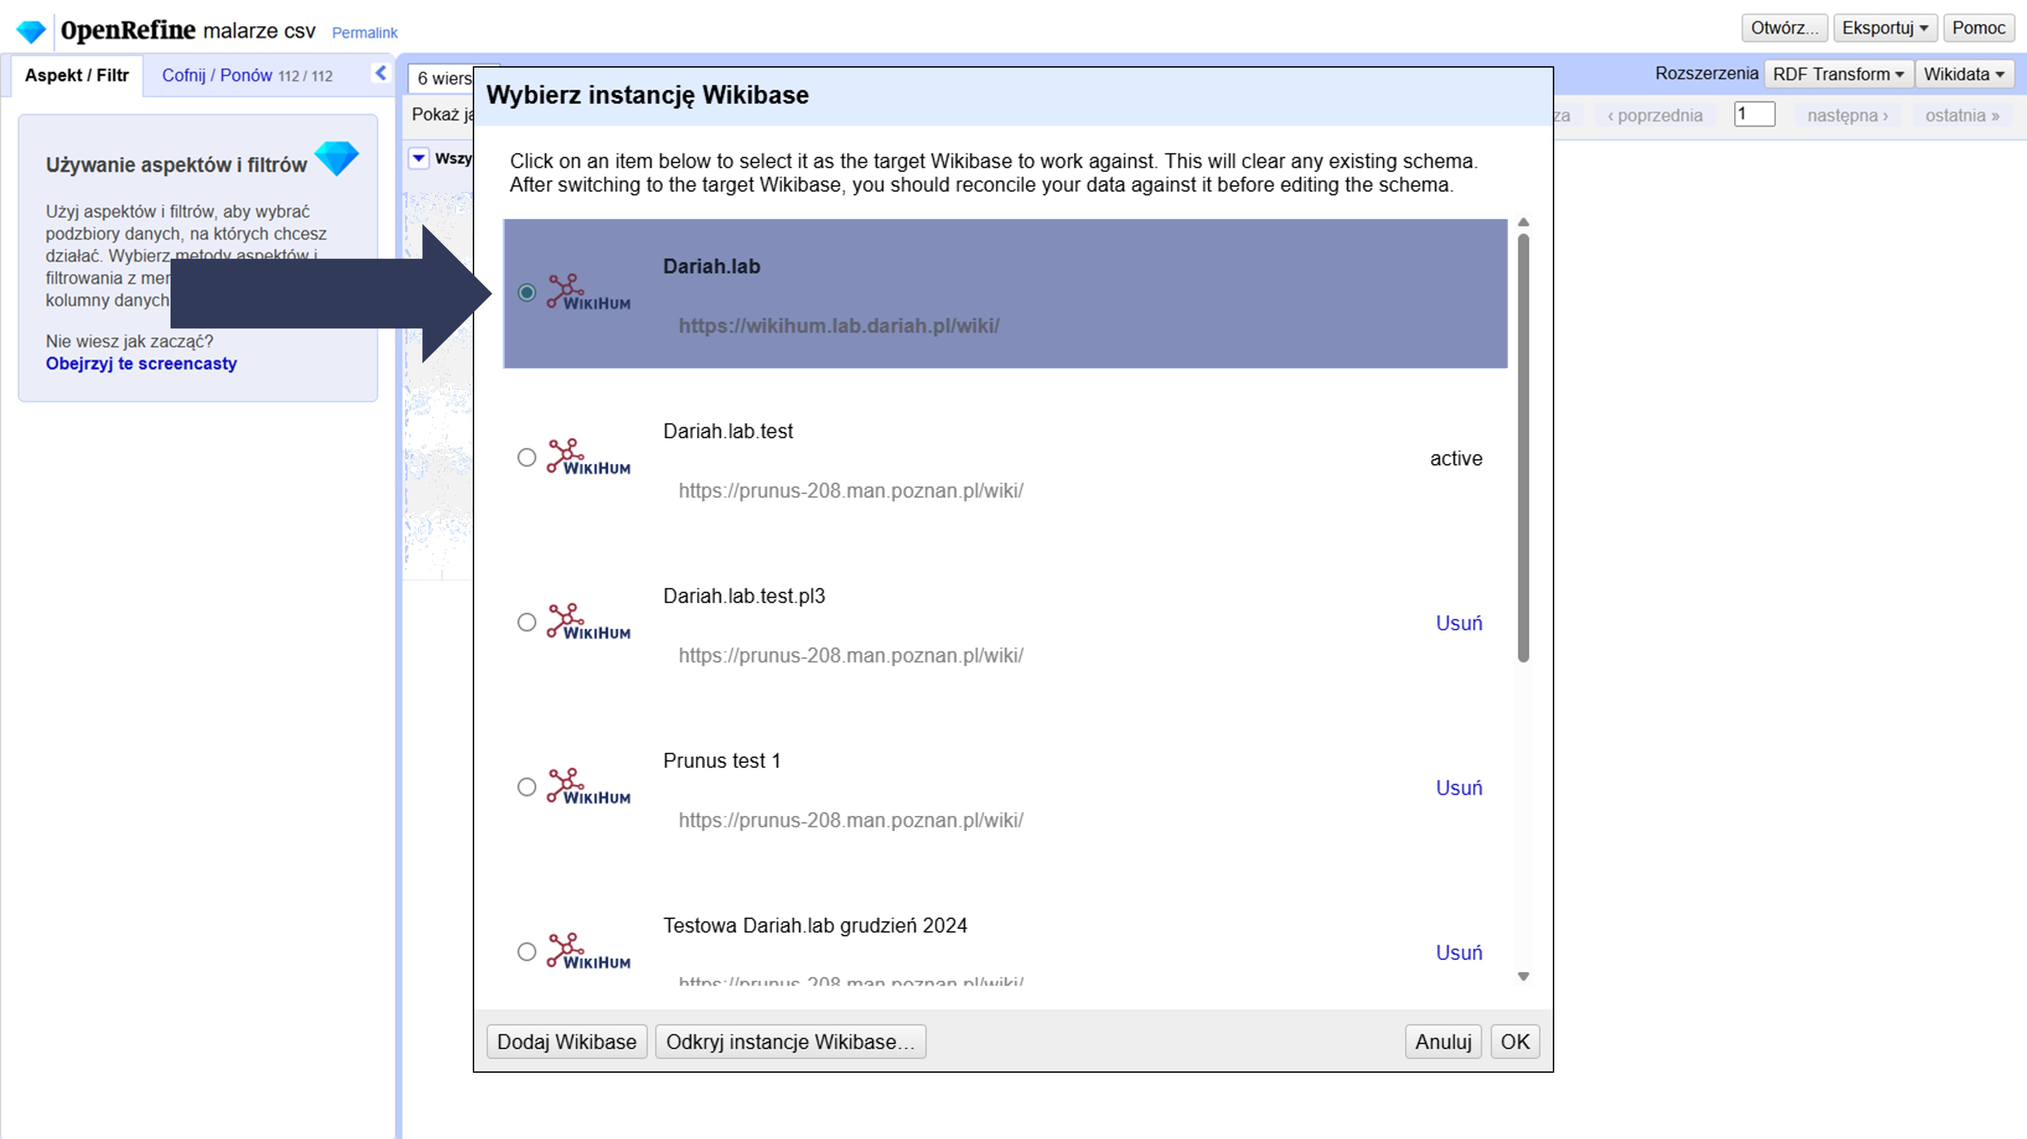Select the Prunus test 1 radio button
This screenshot has width=2027, height=1139.
pyautogui.click(x=526, y=788)
